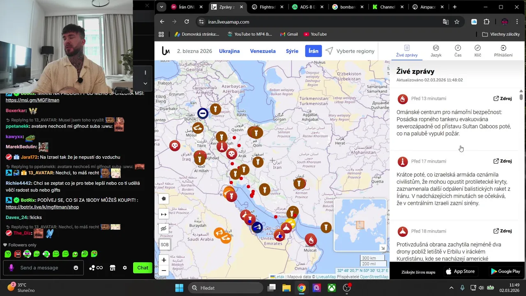Open chat settings gear
Screen dimensions: 526x296
pos(125,268)
